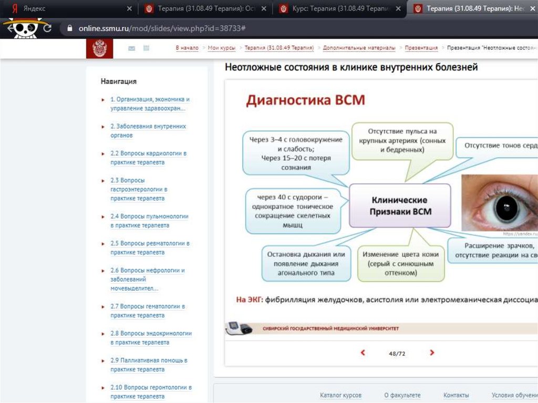Image resolution: width=538 pixels, height=403 pixels.
Task: Click the page heading 'Неотложные состояния в клинике'
Action: click(x=351, y=67)
